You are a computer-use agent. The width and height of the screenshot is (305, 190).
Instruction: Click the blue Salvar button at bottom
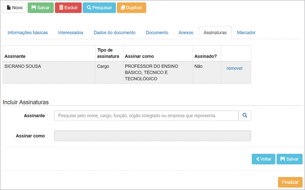click(289, 159)
